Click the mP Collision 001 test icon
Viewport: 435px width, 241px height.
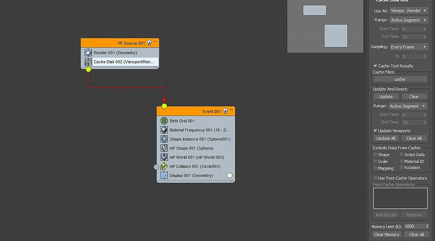[164, 166]
